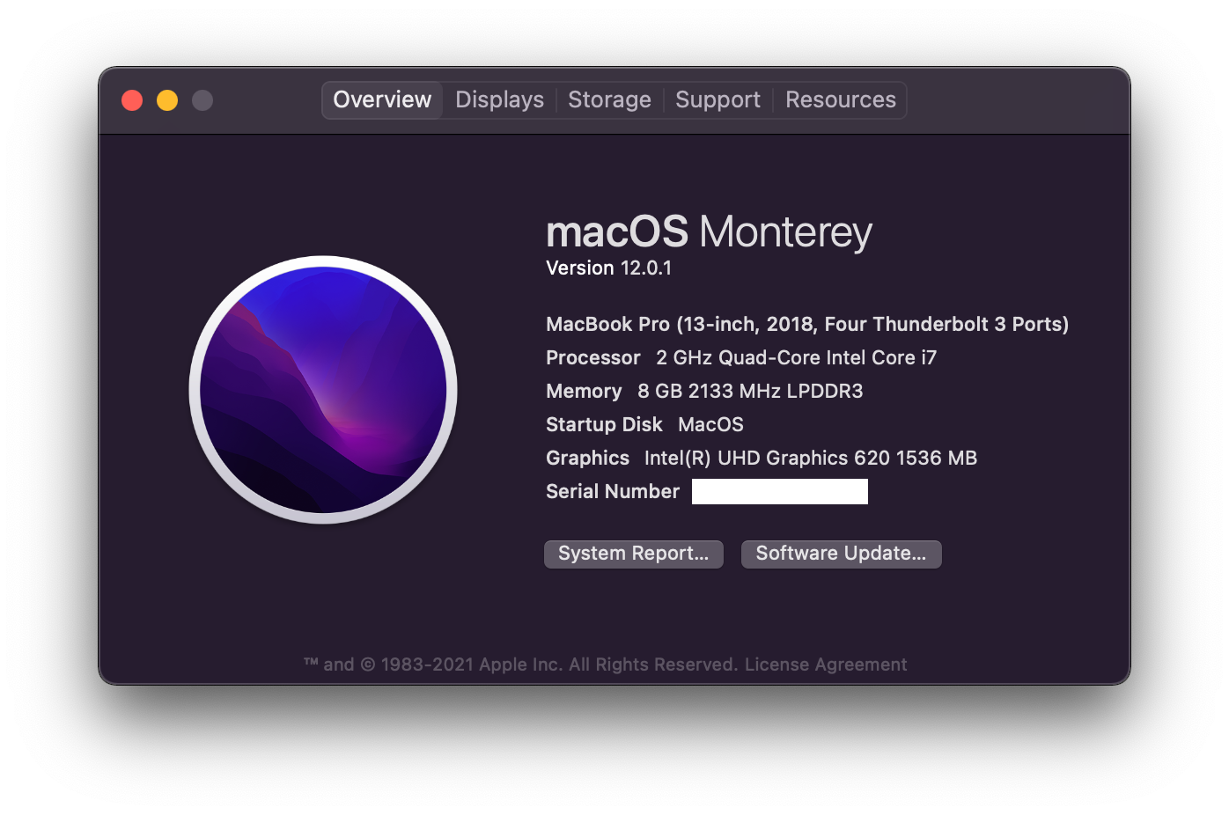
Task: Click the Memory label
Action: tap(584, 392)
